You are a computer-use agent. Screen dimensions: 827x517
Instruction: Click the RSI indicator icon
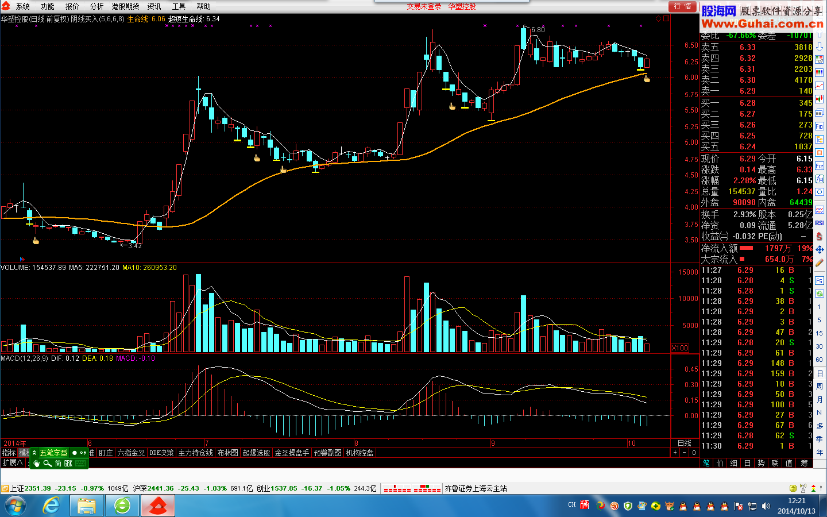pos(820,223)
